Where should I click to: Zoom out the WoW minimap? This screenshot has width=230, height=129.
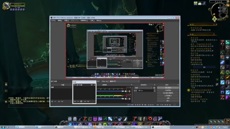pos(225,19)
